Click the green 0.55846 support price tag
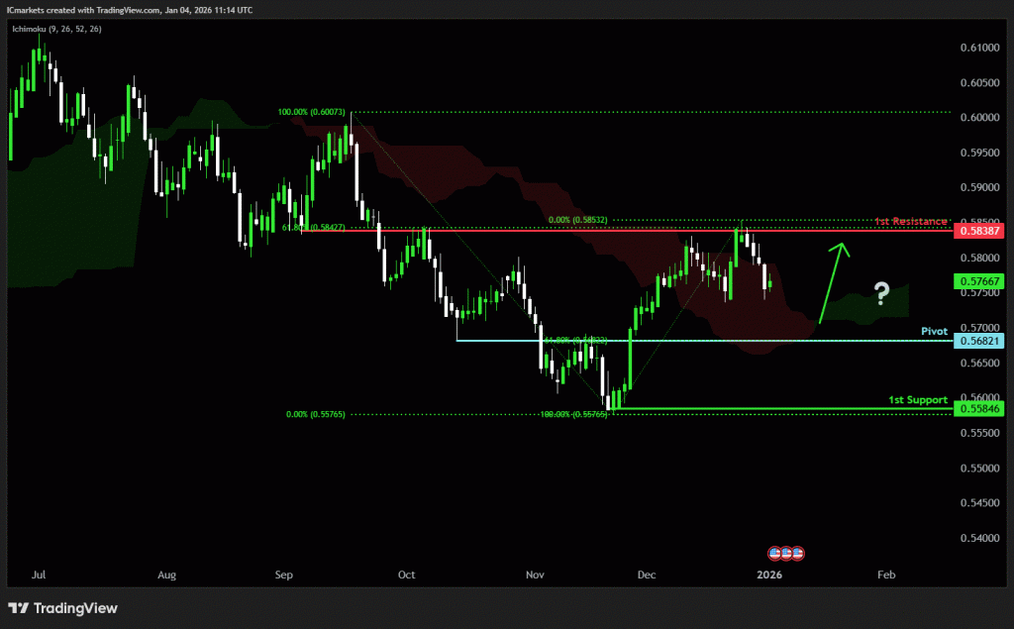1014x629 pixels. click(x=980, y=408)
